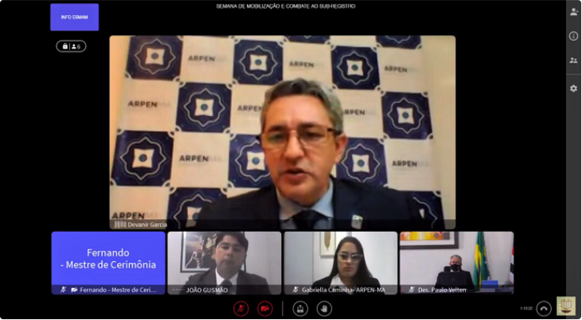Viewport: 582px width, 320px height.
Task: Open settings gear in the sidebar
Action: coord(573,88)
